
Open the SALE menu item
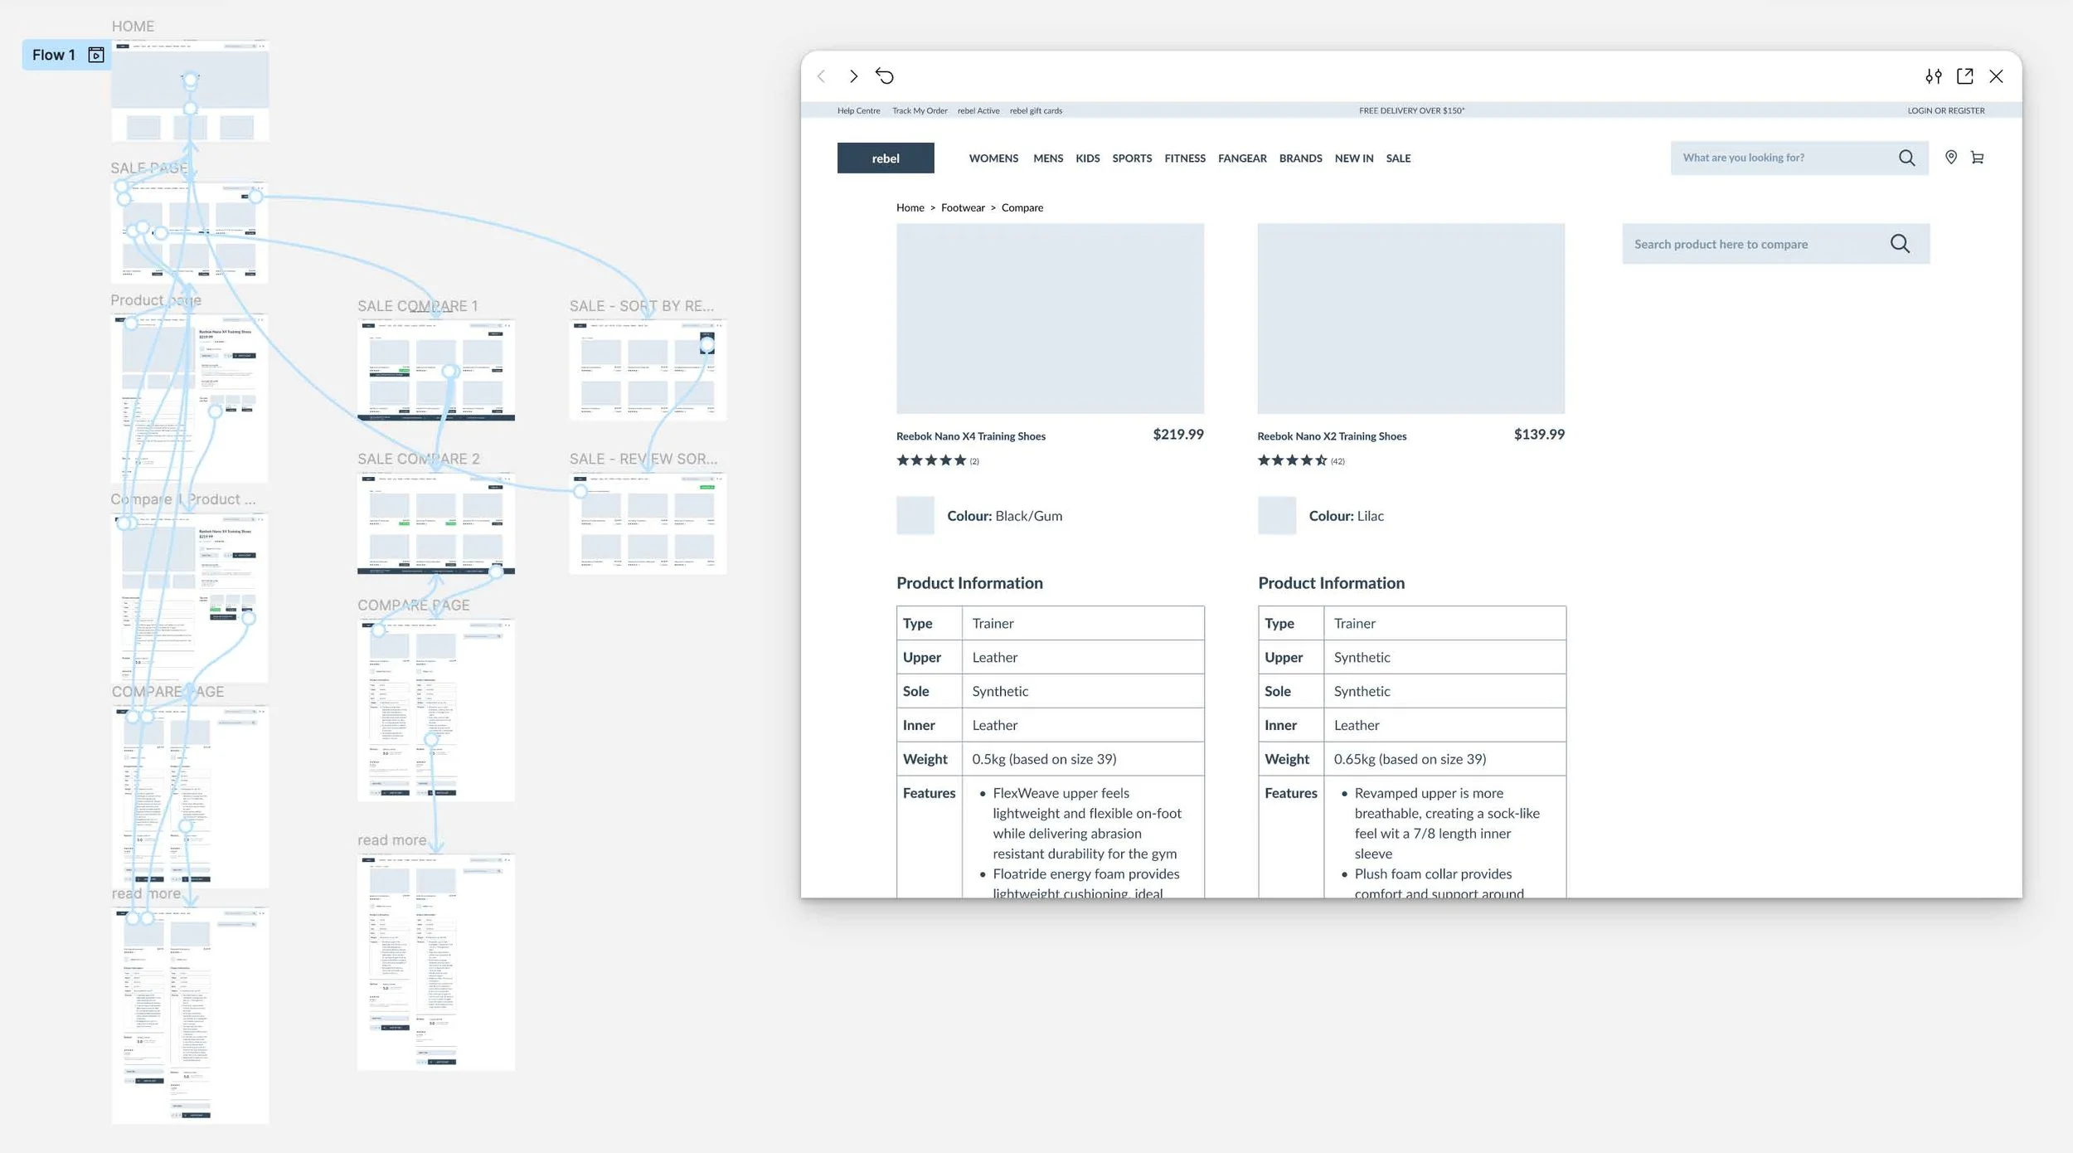(x=1398, y=158)
